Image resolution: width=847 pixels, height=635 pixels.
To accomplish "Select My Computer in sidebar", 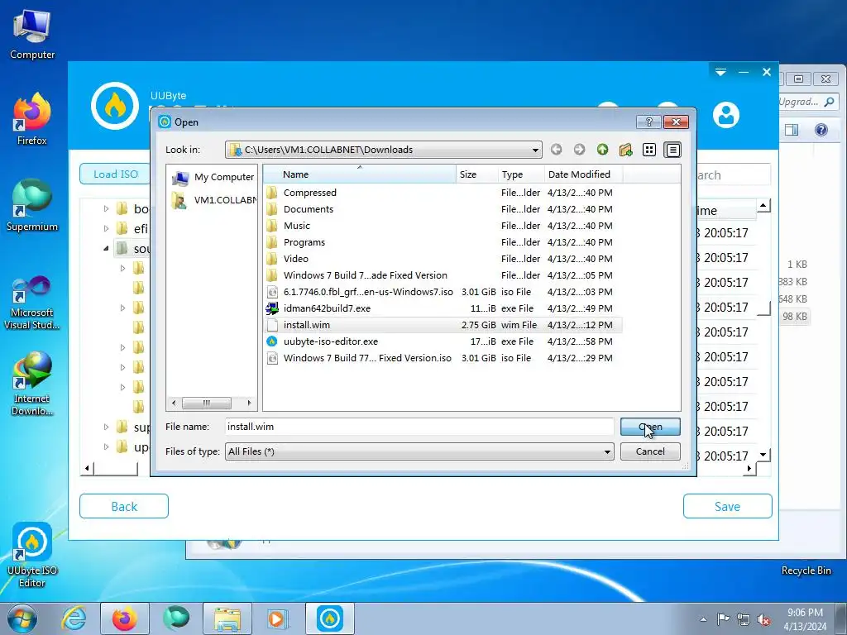I will [213, 177].
